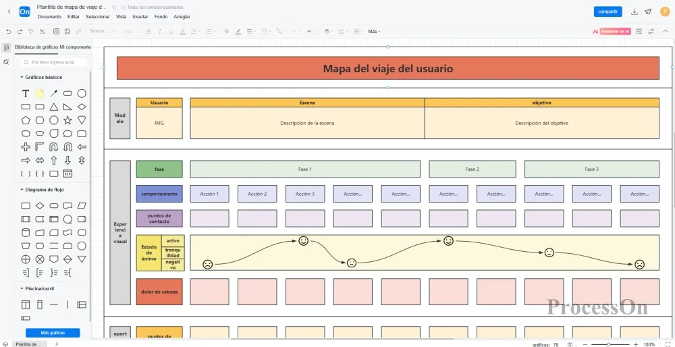Click the Más gráficos button
The width and height of the screenshot is (675, 347).
pos(53,333)
